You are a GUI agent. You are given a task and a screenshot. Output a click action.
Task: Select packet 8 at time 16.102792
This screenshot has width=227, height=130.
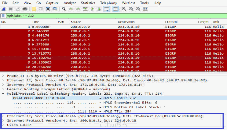click(x=113, y=58)
